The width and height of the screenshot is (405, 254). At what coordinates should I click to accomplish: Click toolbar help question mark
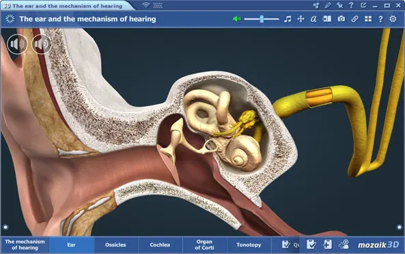[380, 19]
